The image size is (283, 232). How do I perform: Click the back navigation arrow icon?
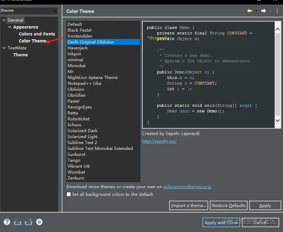coord(250,11)
